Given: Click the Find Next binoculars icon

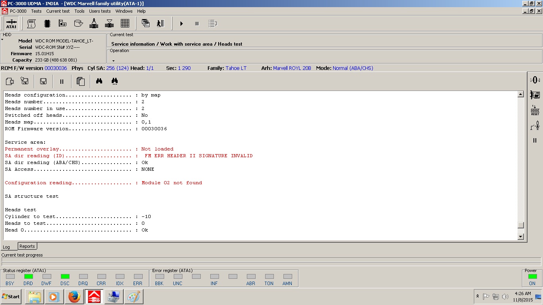Looking at the screenshot, I should [114, 81].
